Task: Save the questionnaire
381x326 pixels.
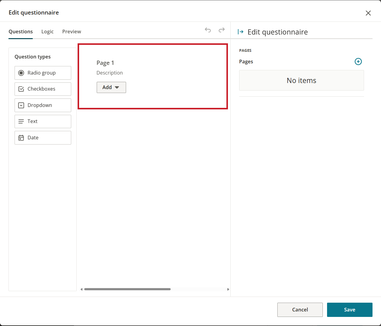Action: pyautogui.click(x=349, y=310)
